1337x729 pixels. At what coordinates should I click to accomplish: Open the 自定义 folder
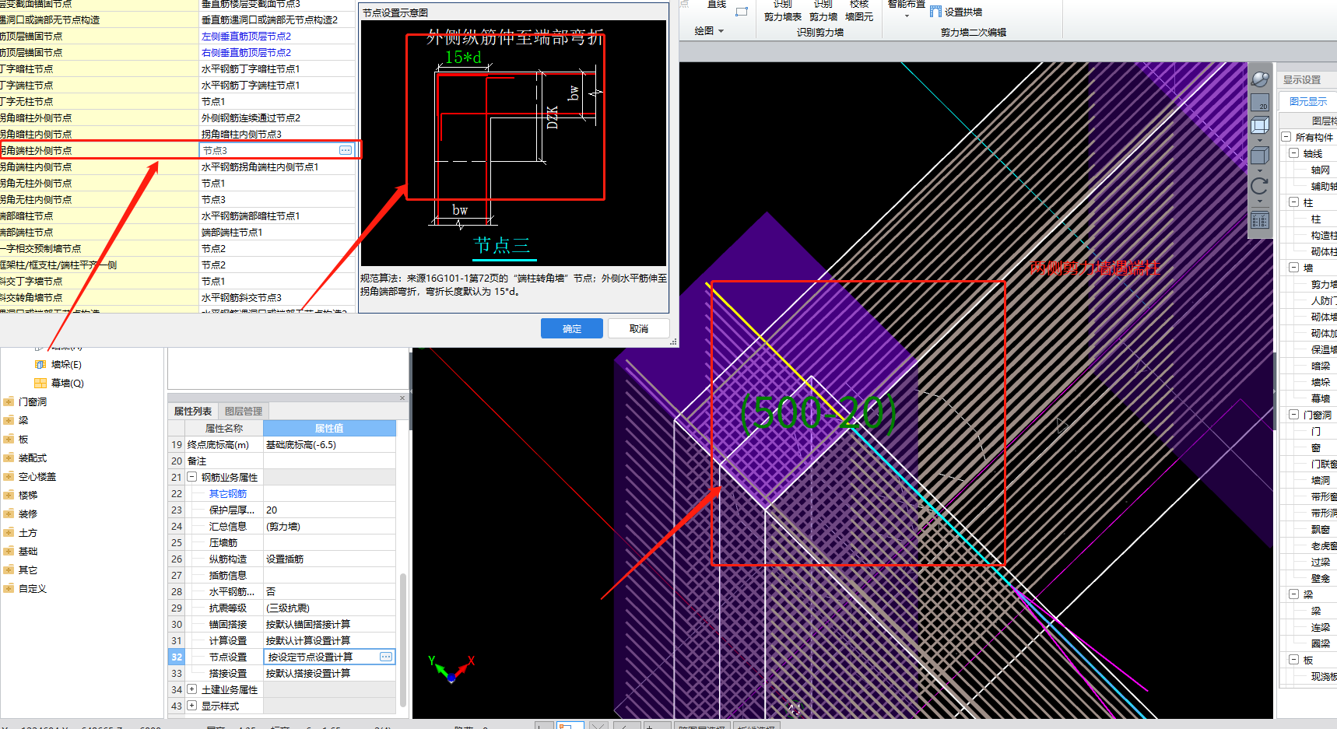pyautogui.click(x=9, y=588)
